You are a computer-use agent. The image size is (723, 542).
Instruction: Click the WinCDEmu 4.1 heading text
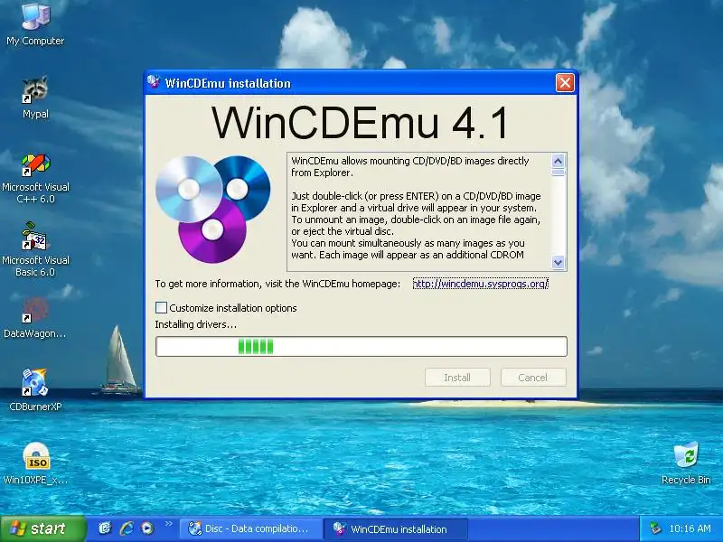360,123
